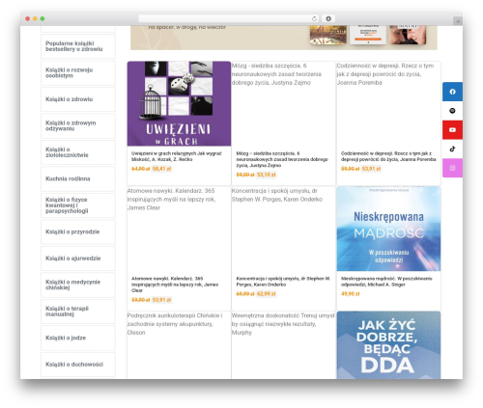483x408 pixels.
Task: Click Nieskrępowana mądrość product title under cover
Action: 386,282
